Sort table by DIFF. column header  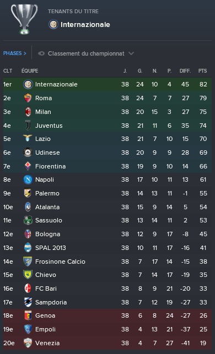[185, 71]
